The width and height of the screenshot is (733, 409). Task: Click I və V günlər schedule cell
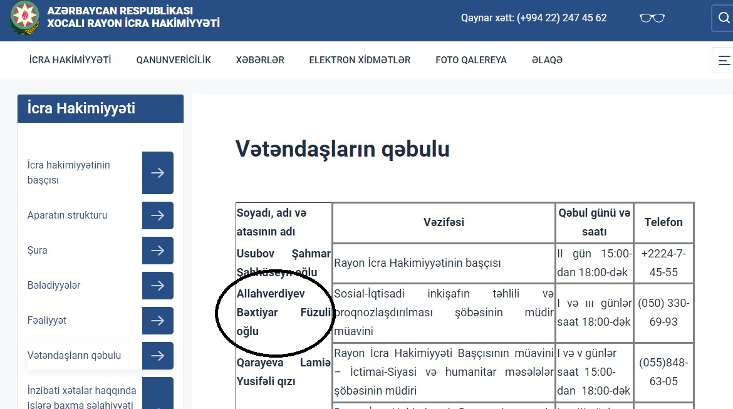[x=594, y=372]
